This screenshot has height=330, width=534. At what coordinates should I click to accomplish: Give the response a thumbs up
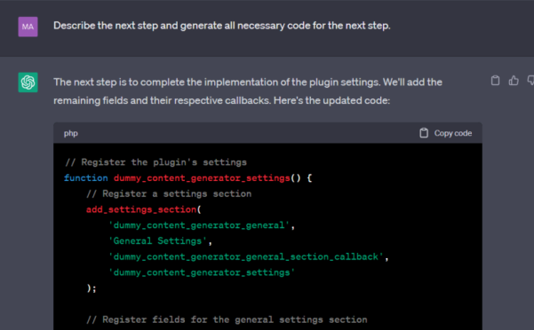tap(514, 81)
